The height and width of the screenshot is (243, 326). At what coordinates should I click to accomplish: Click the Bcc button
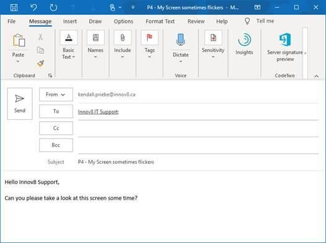56,145
